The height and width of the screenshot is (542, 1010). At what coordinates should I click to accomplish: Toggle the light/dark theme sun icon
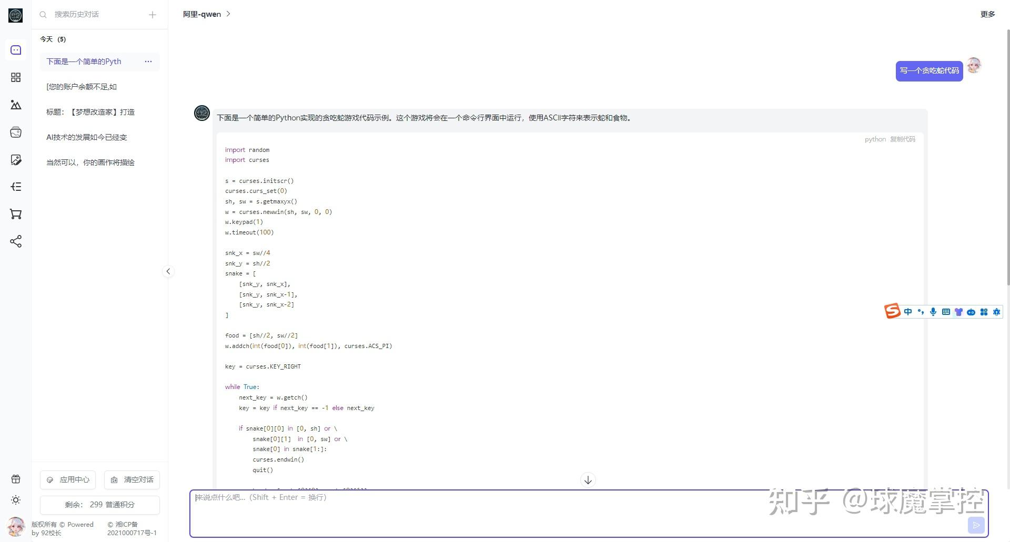(x=16, y=500)
